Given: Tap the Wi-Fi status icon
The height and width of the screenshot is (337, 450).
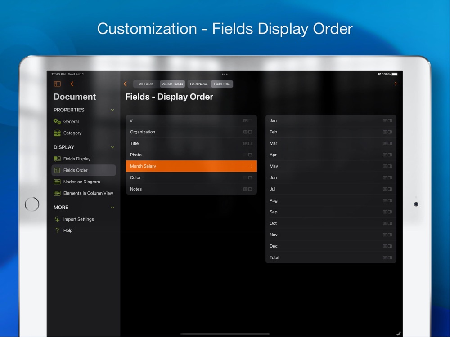Looking at the screenshot, I should [379, 74].
